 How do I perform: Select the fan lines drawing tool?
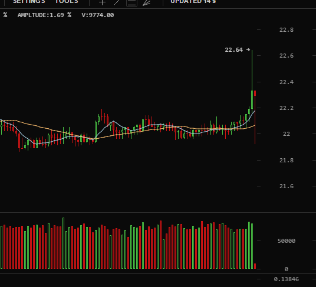click(147, 2)
